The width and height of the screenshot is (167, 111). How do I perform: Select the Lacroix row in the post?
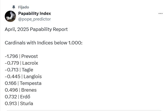click(21, 63)
